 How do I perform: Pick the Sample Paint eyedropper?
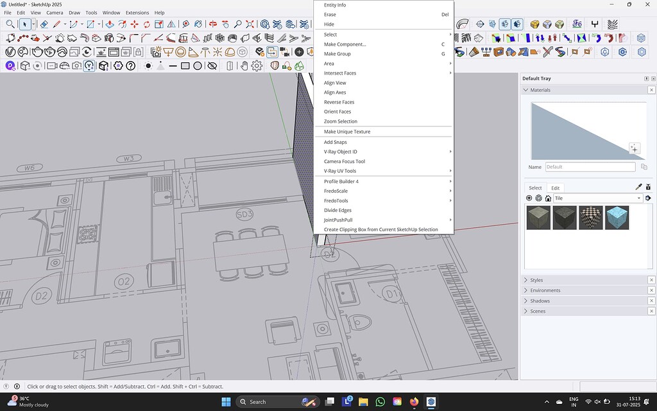coord(638,187)
